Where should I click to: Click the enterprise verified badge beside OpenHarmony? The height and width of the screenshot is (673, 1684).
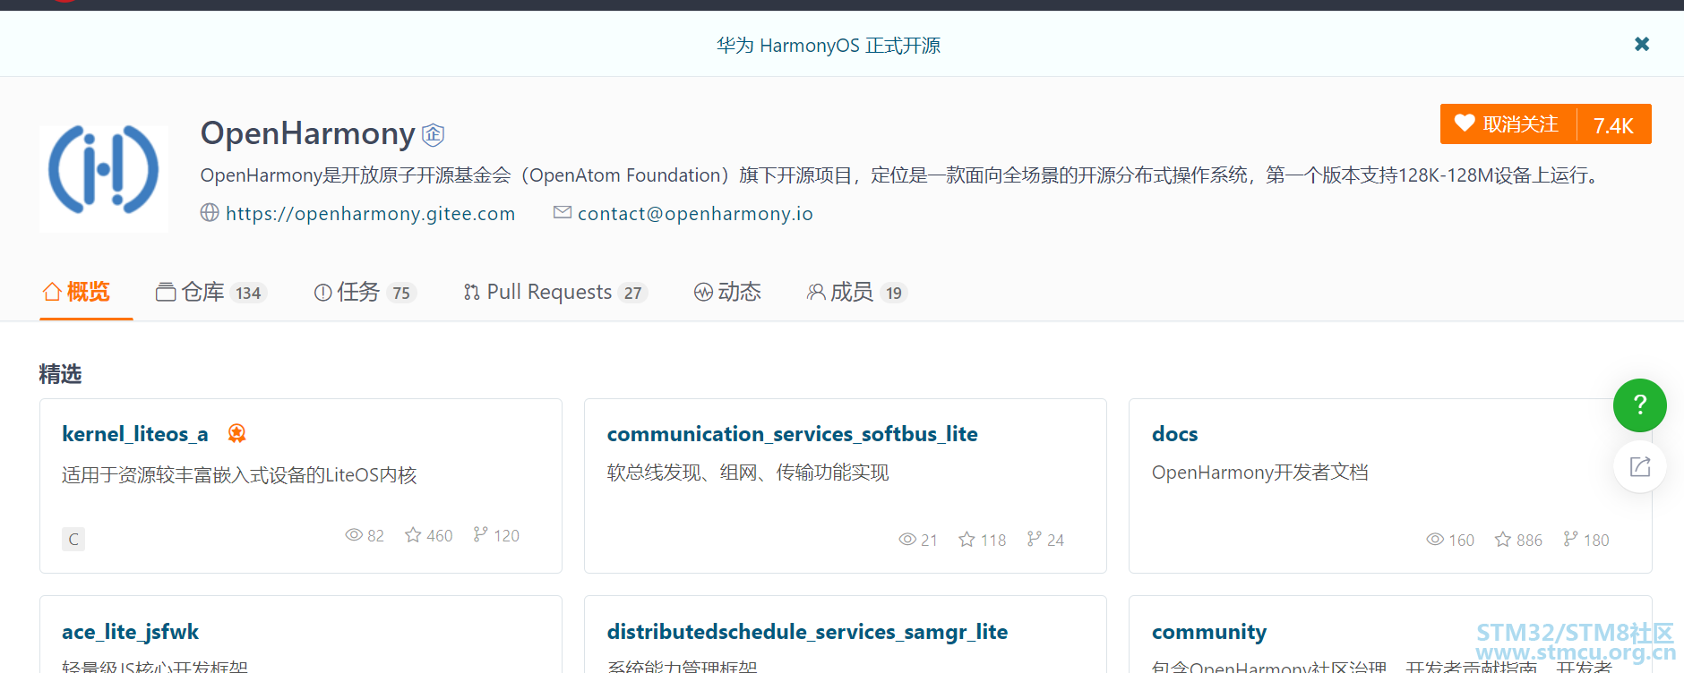pos(434,134)
